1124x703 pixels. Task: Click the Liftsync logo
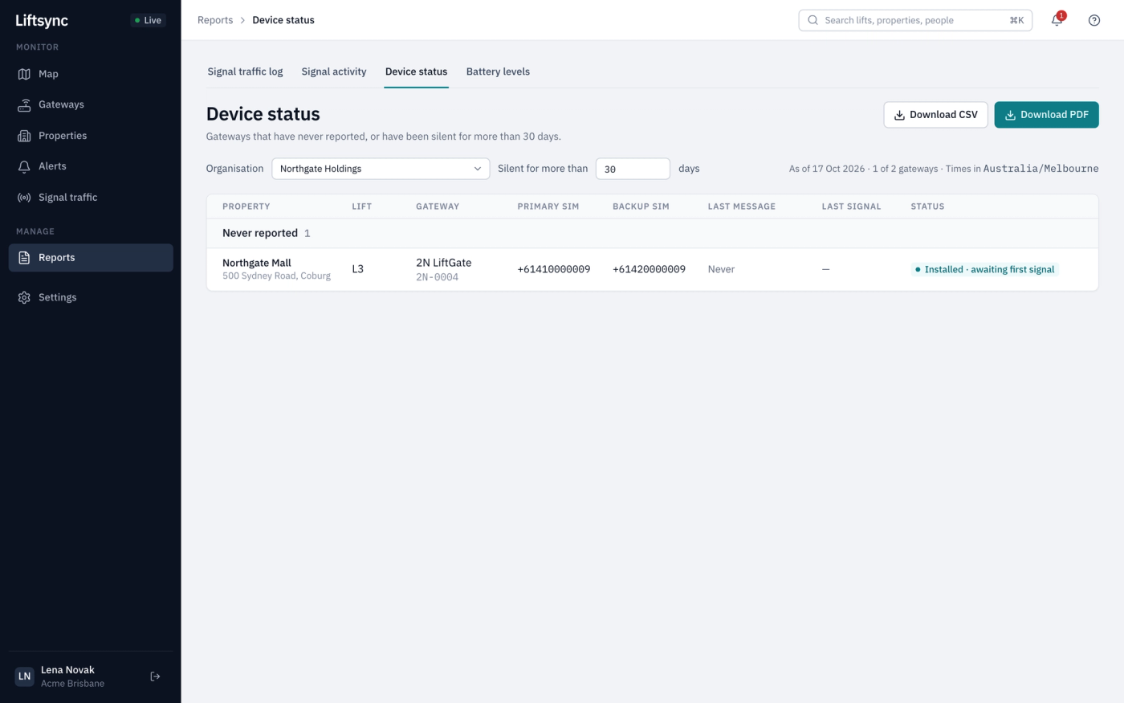click(42, 20)
